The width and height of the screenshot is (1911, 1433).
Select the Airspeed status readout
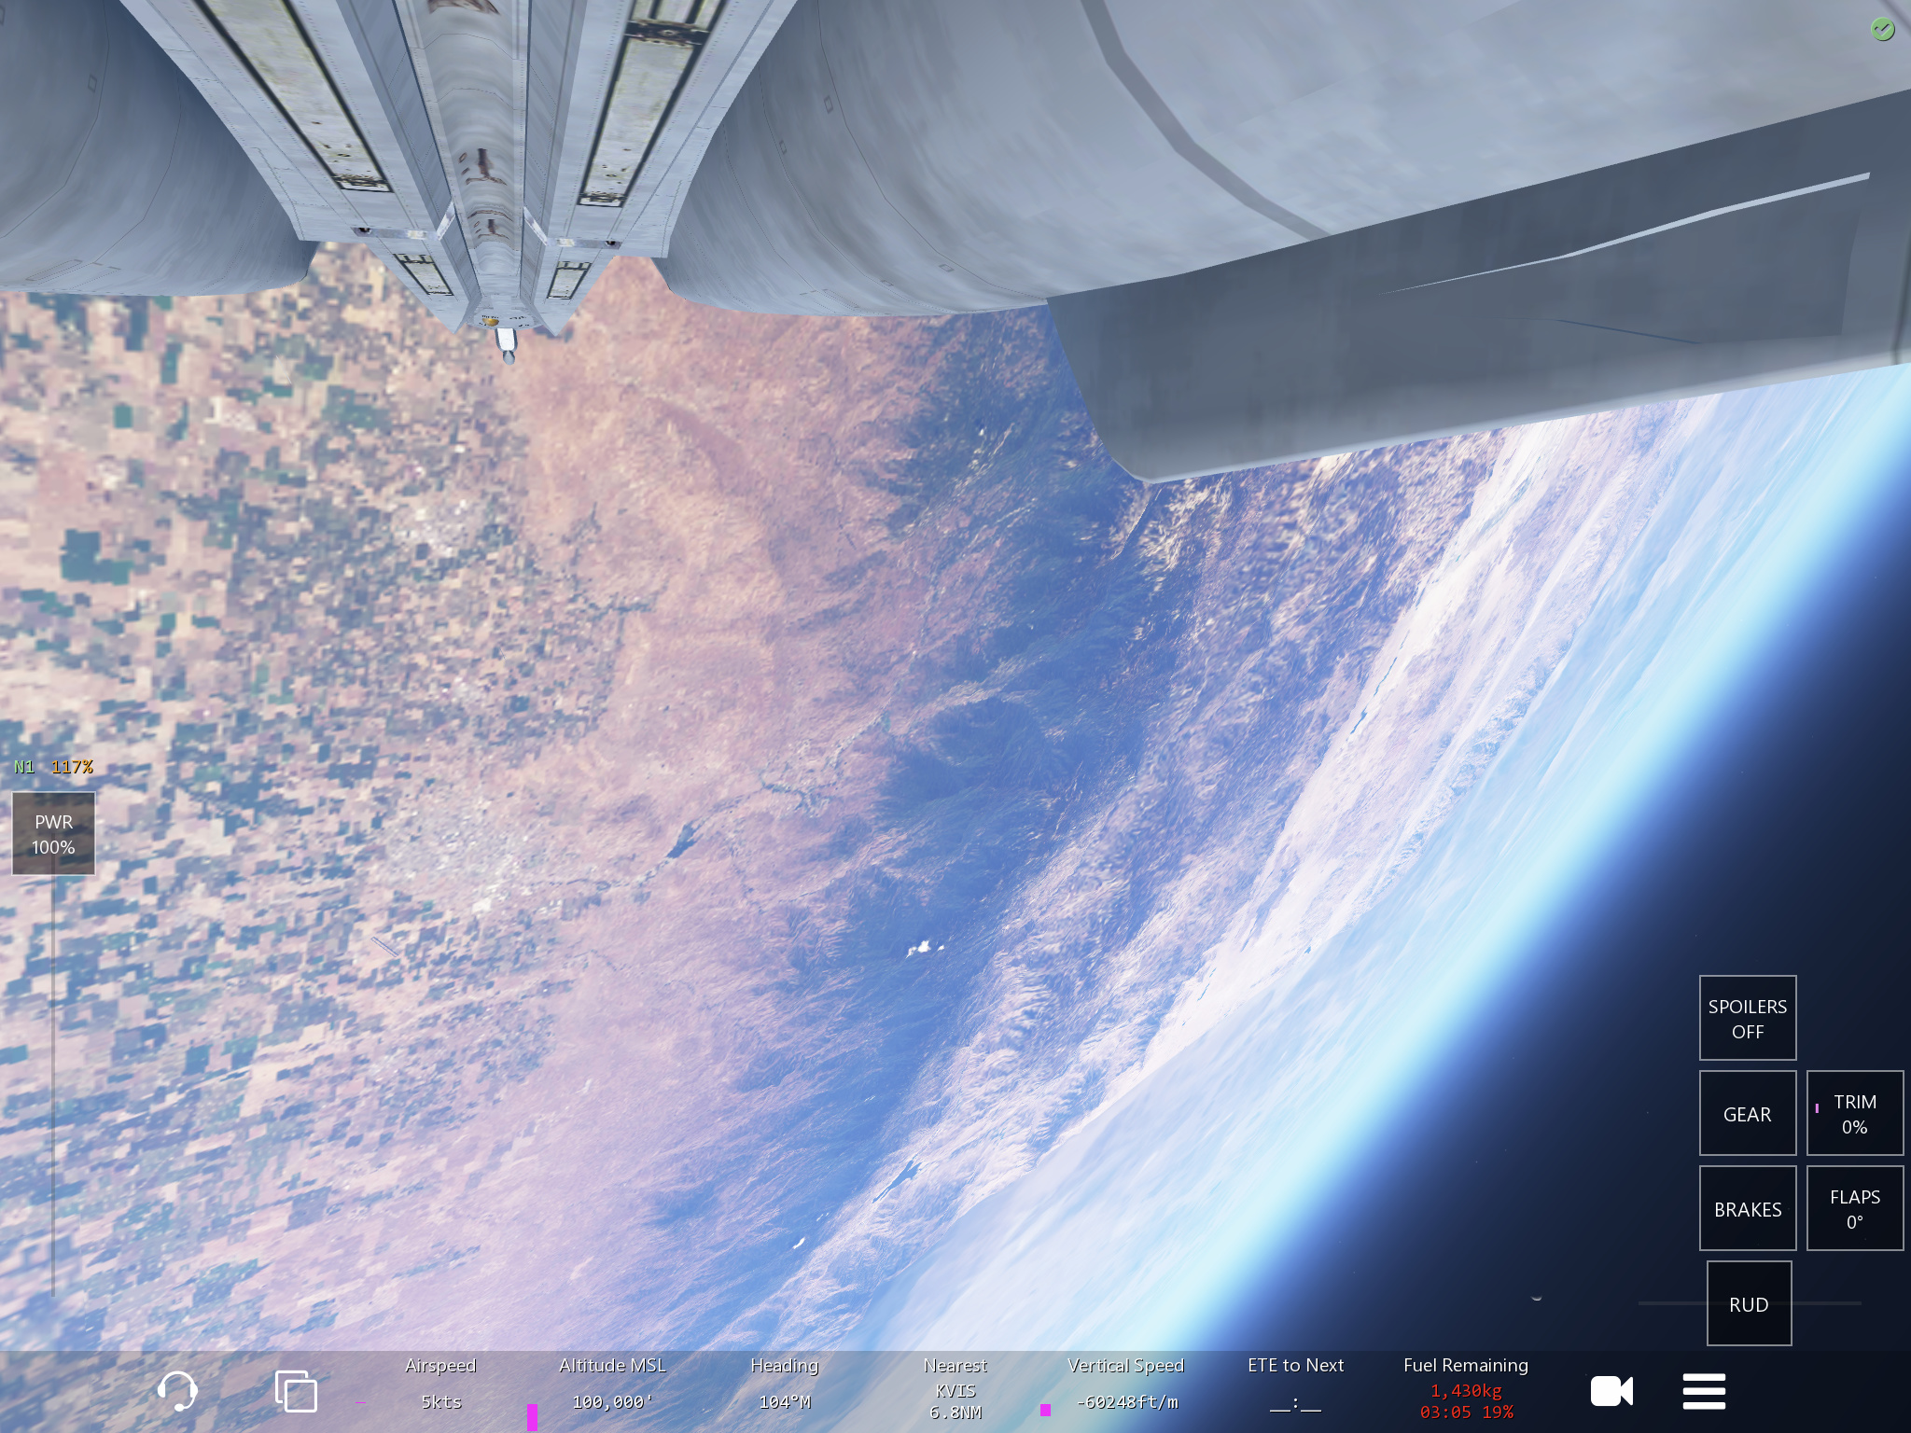(440, 1384)
